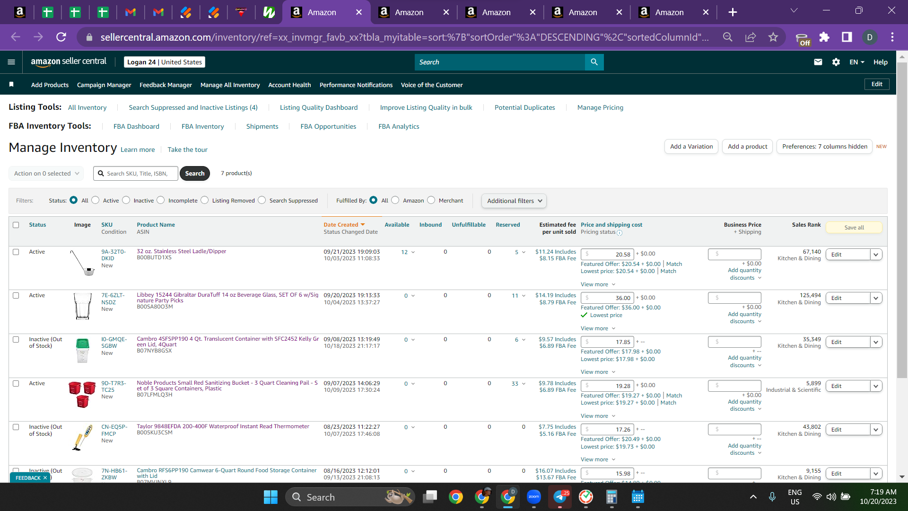Open the Listing Quality Dashboard tab
908x511 pixels.
point(319,107)
